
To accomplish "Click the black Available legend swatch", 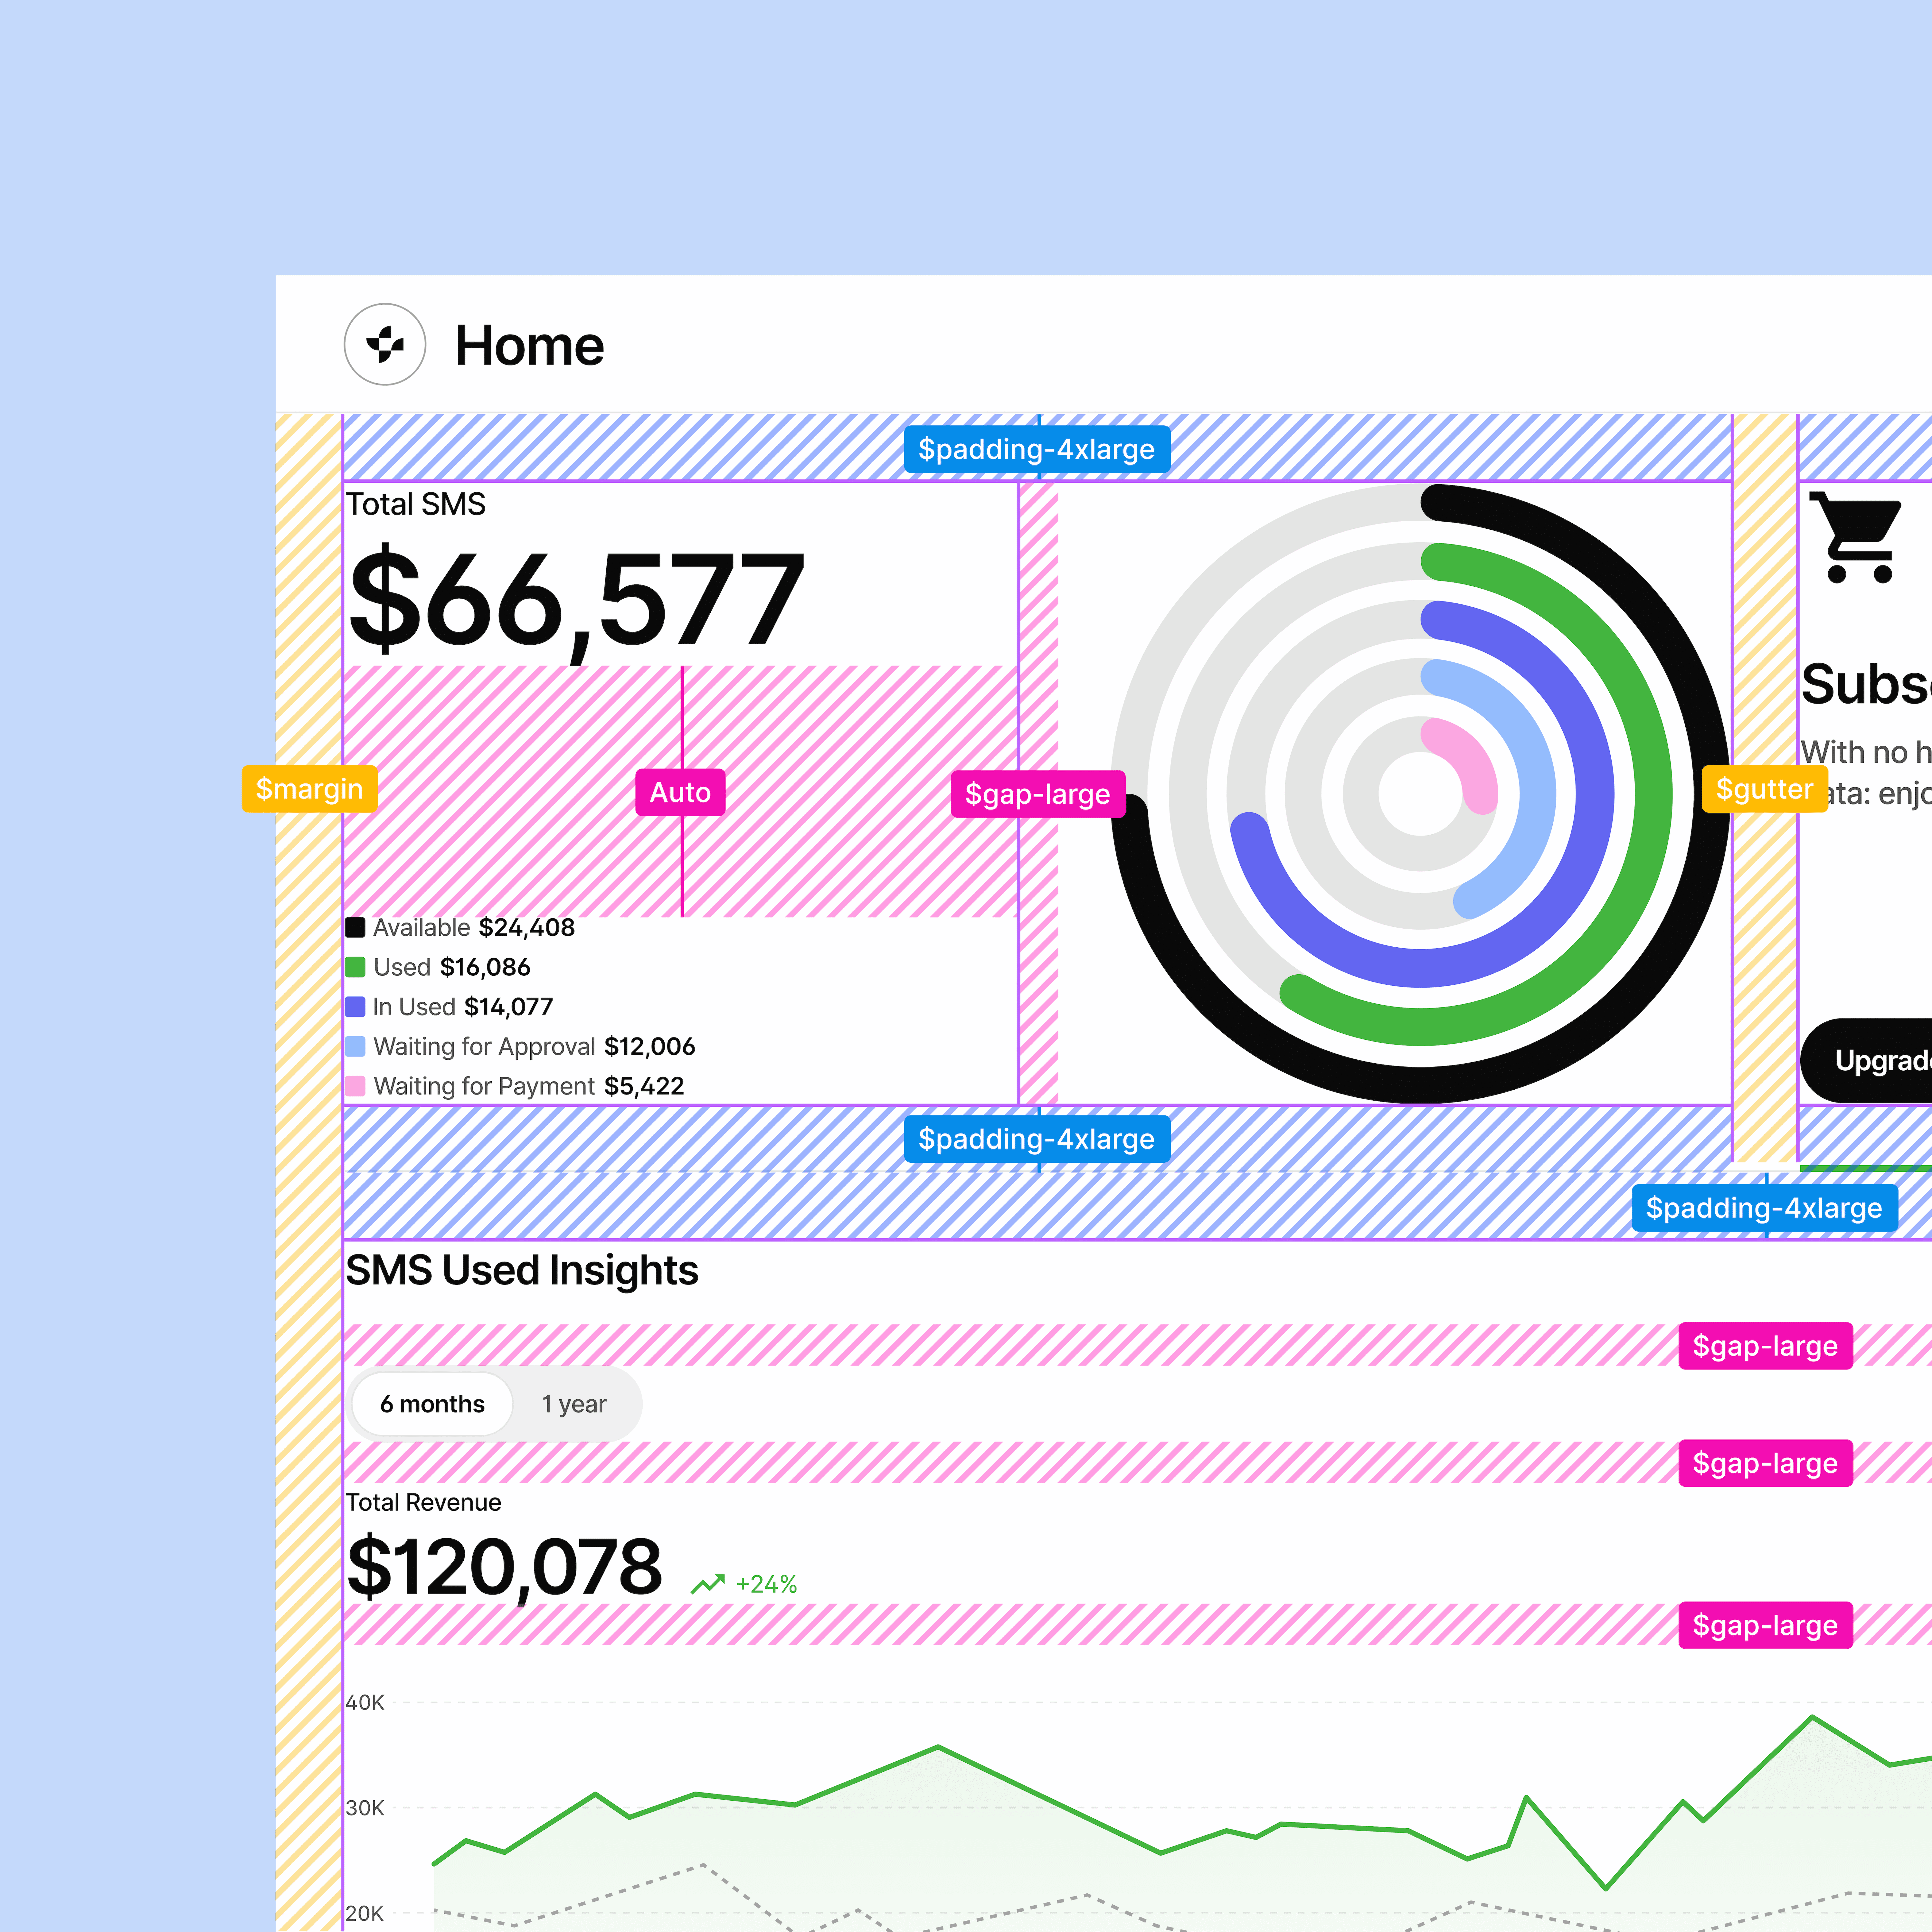I will 355,927.
